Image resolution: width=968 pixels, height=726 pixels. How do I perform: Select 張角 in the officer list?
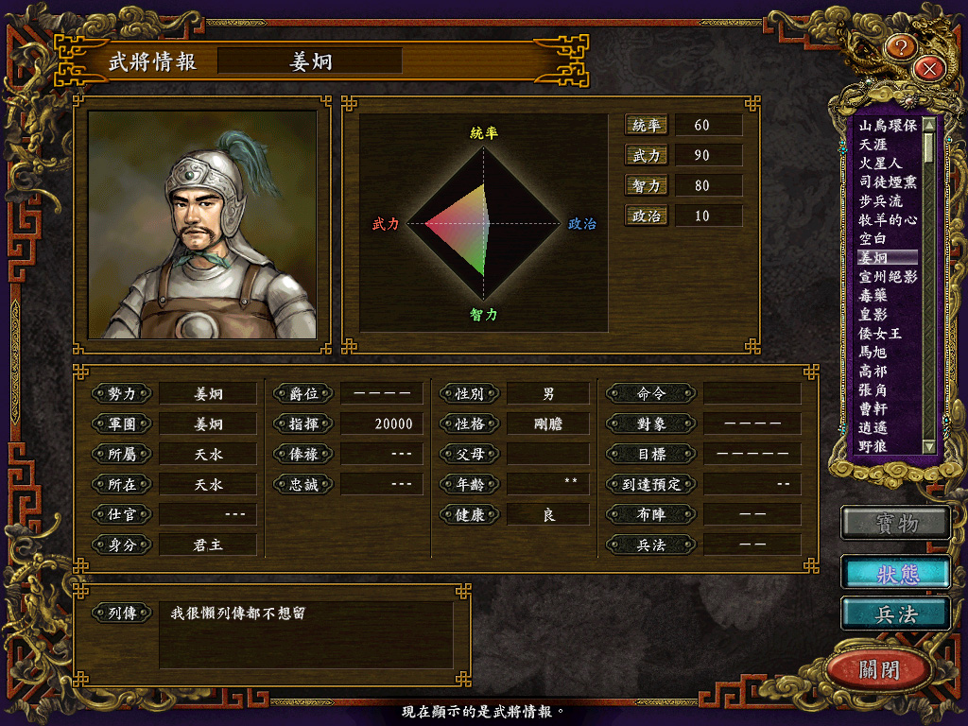(873, 390)
